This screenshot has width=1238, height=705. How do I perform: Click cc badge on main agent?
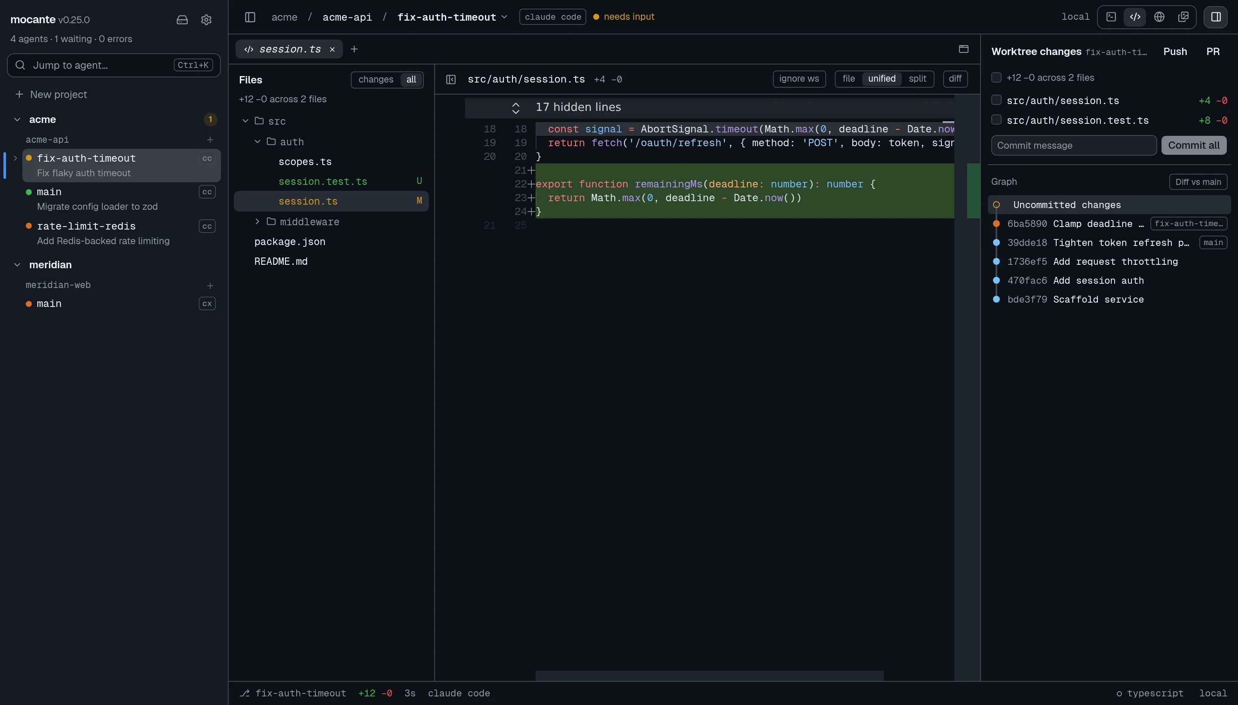tap(207, 192)
